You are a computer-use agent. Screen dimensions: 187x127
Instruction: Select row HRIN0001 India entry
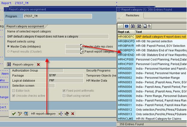coord(152,73)
